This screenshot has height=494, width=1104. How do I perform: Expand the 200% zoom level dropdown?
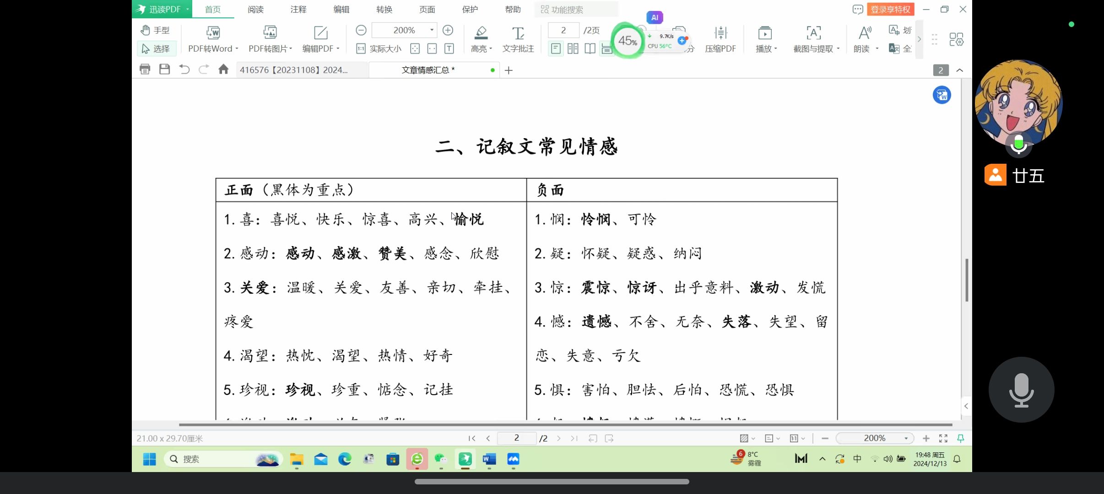click(x=432, y=30)
